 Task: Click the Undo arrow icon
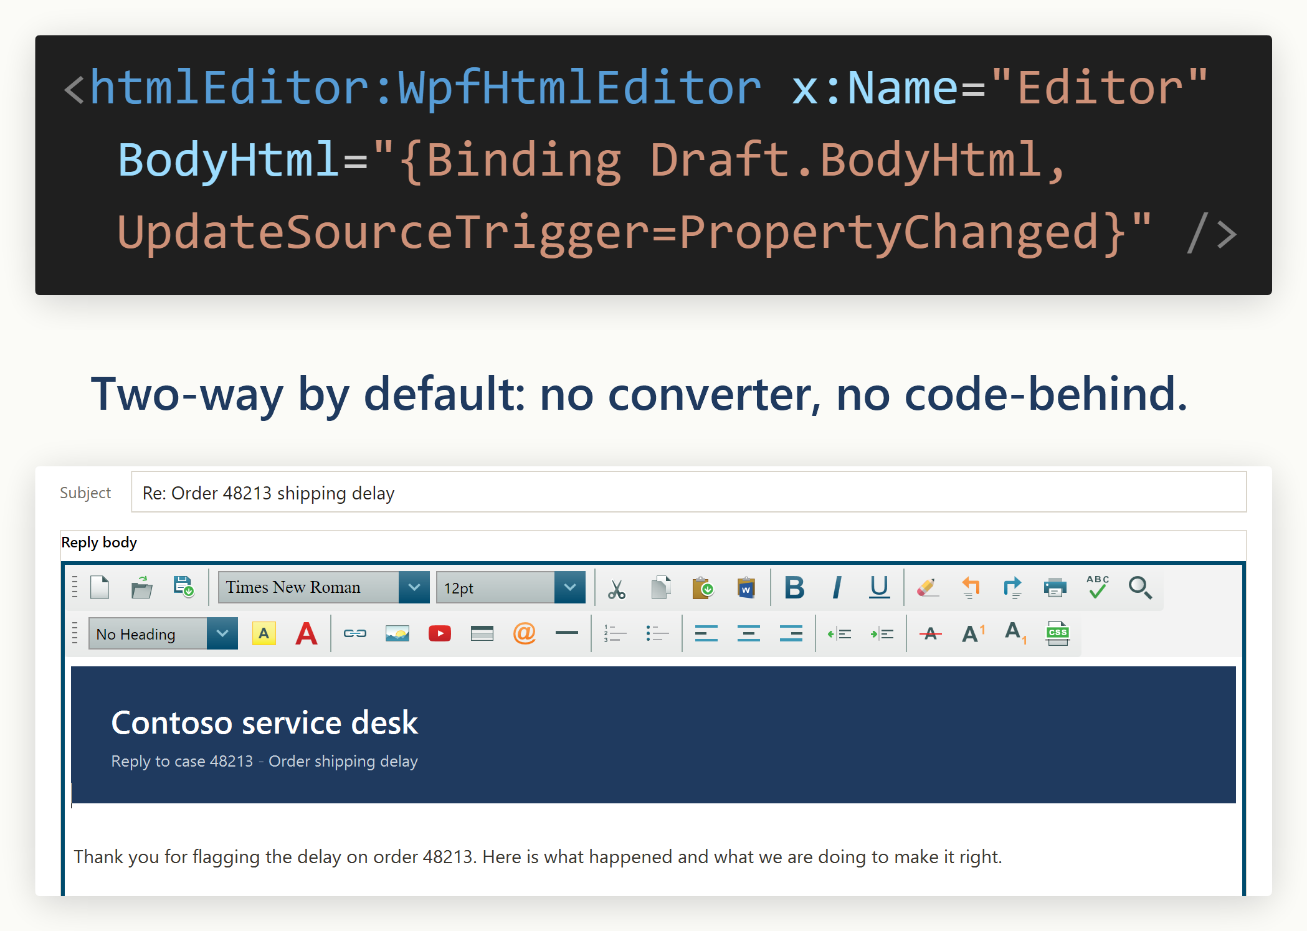pyautogui.click(x=970, y=587)
